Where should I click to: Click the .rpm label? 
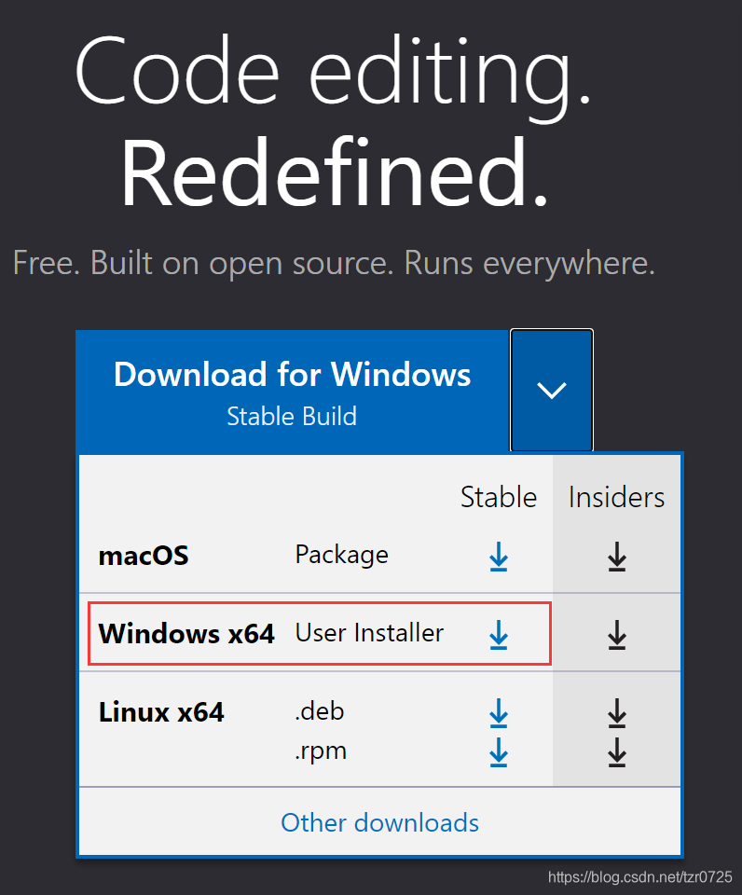(x=321, y=751)
